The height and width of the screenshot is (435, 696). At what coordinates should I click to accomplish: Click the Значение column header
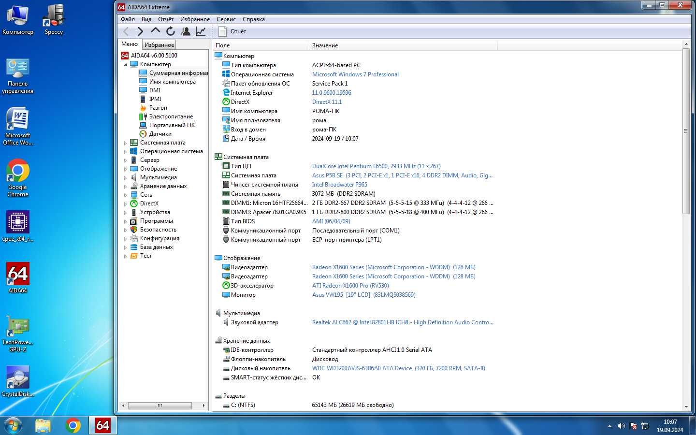click(403, 45)
